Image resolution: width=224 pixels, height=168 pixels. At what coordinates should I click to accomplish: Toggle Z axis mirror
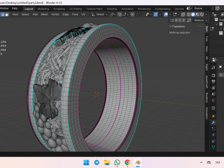click(x=184, y=20)
